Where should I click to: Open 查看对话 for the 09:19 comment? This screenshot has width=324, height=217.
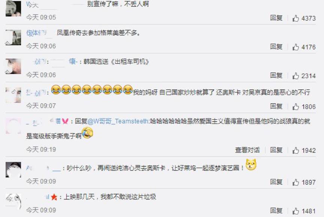point(247,150)
